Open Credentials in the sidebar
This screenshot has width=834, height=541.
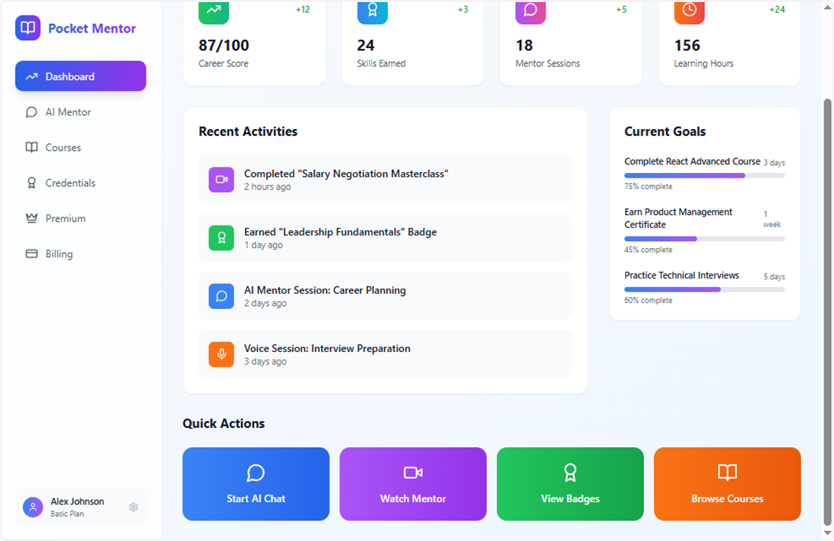point(81,183)
